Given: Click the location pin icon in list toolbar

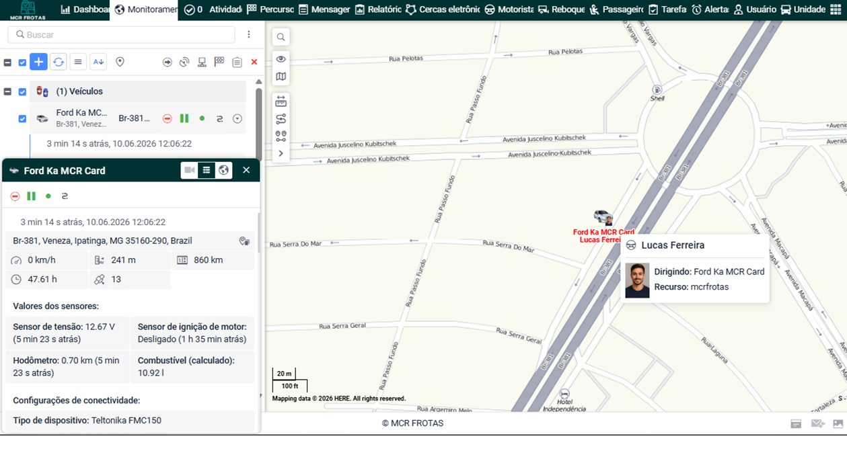Looking at the screenshot, I should 120,62.
